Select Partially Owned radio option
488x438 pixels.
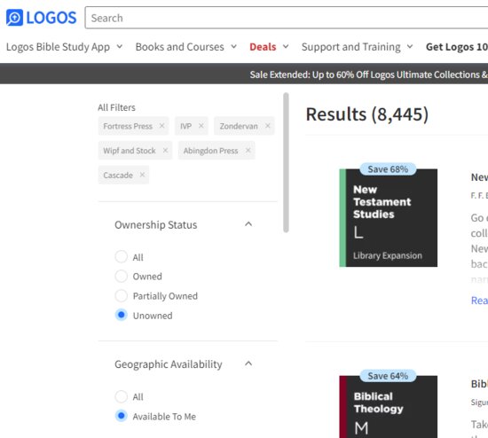tap(121, 295)
